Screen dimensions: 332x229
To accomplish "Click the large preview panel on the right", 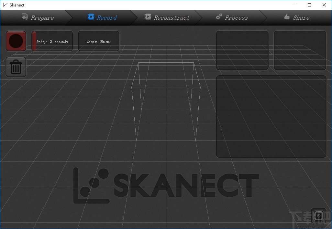I will (271, 116).
